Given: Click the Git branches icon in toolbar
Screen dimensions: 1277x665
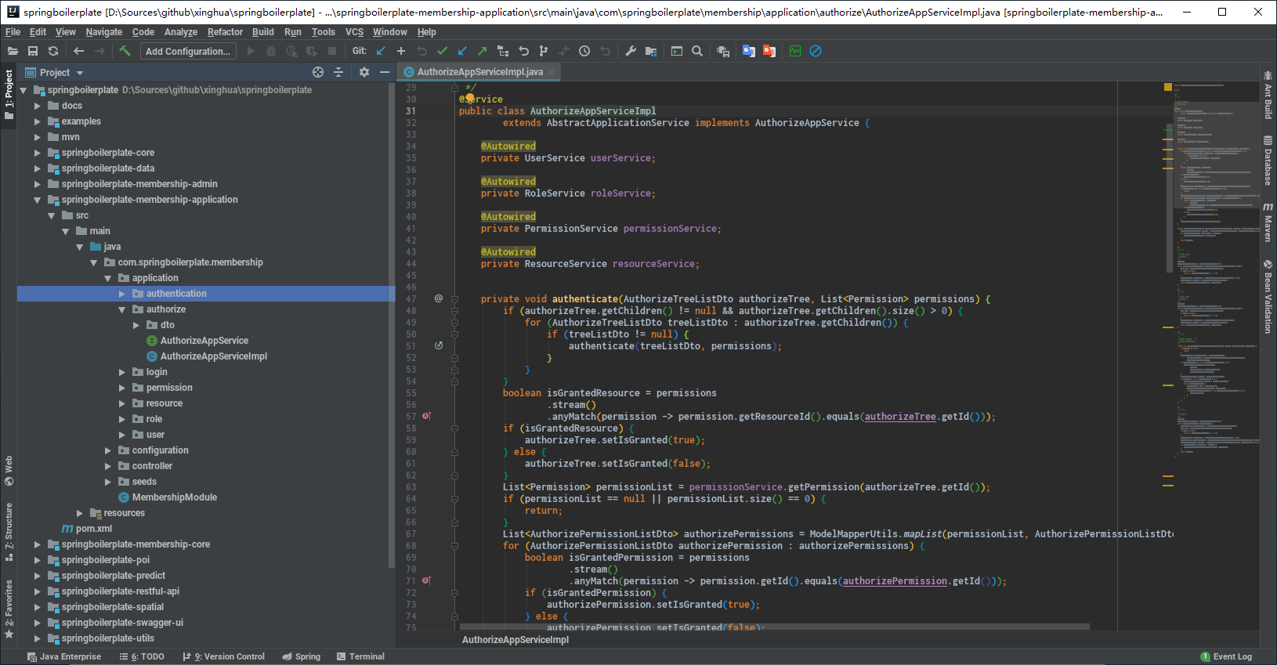Looking at the screenshot, I should click(x=544, y=51).
